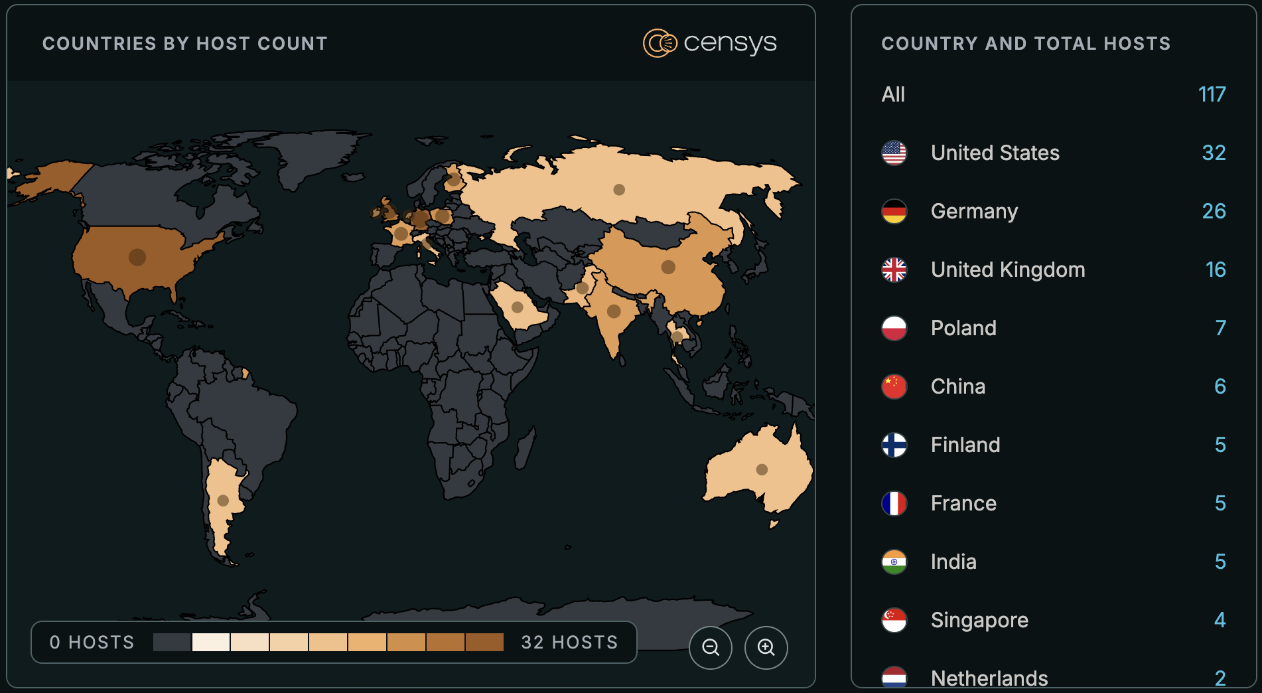Click the India marker on the map

click(614, 311)
